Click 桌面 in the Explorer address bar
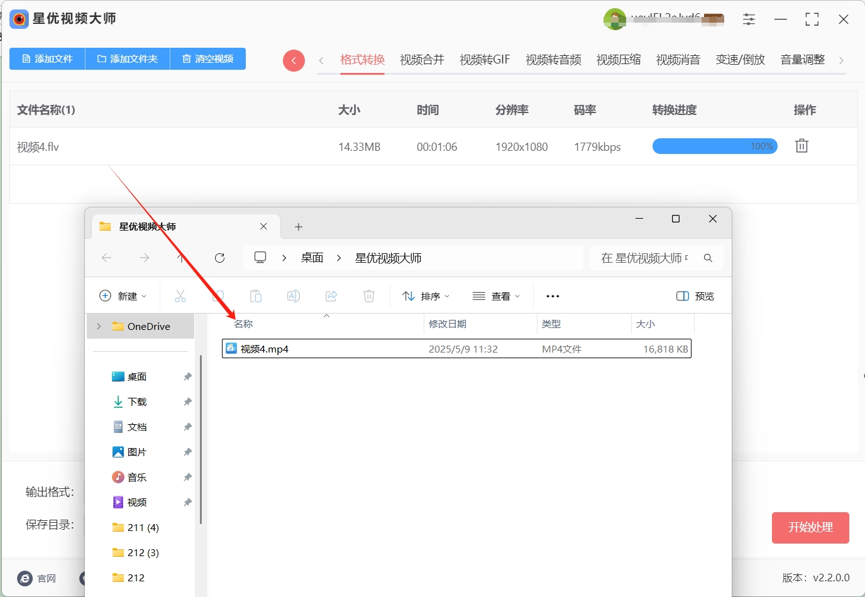This screenshot has width=865, height=597. tap(312, 258)
